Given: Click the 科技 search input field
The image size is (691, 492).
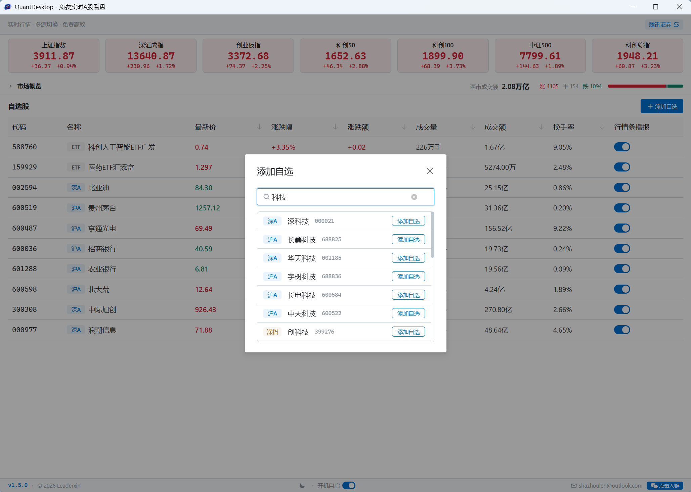Looking at the screenshot, I should (x=346, y=197).
